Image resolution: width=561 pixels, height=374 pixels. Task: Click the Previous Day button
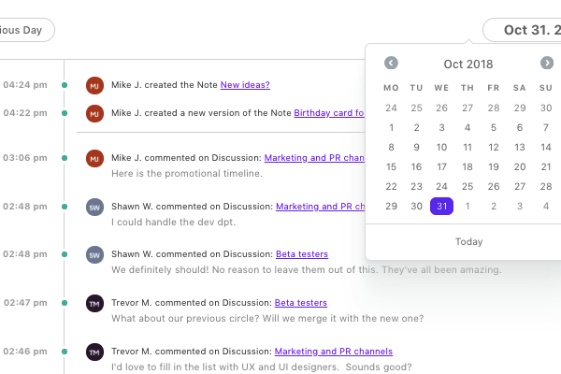pyautogui.click(x=27, y=30)
